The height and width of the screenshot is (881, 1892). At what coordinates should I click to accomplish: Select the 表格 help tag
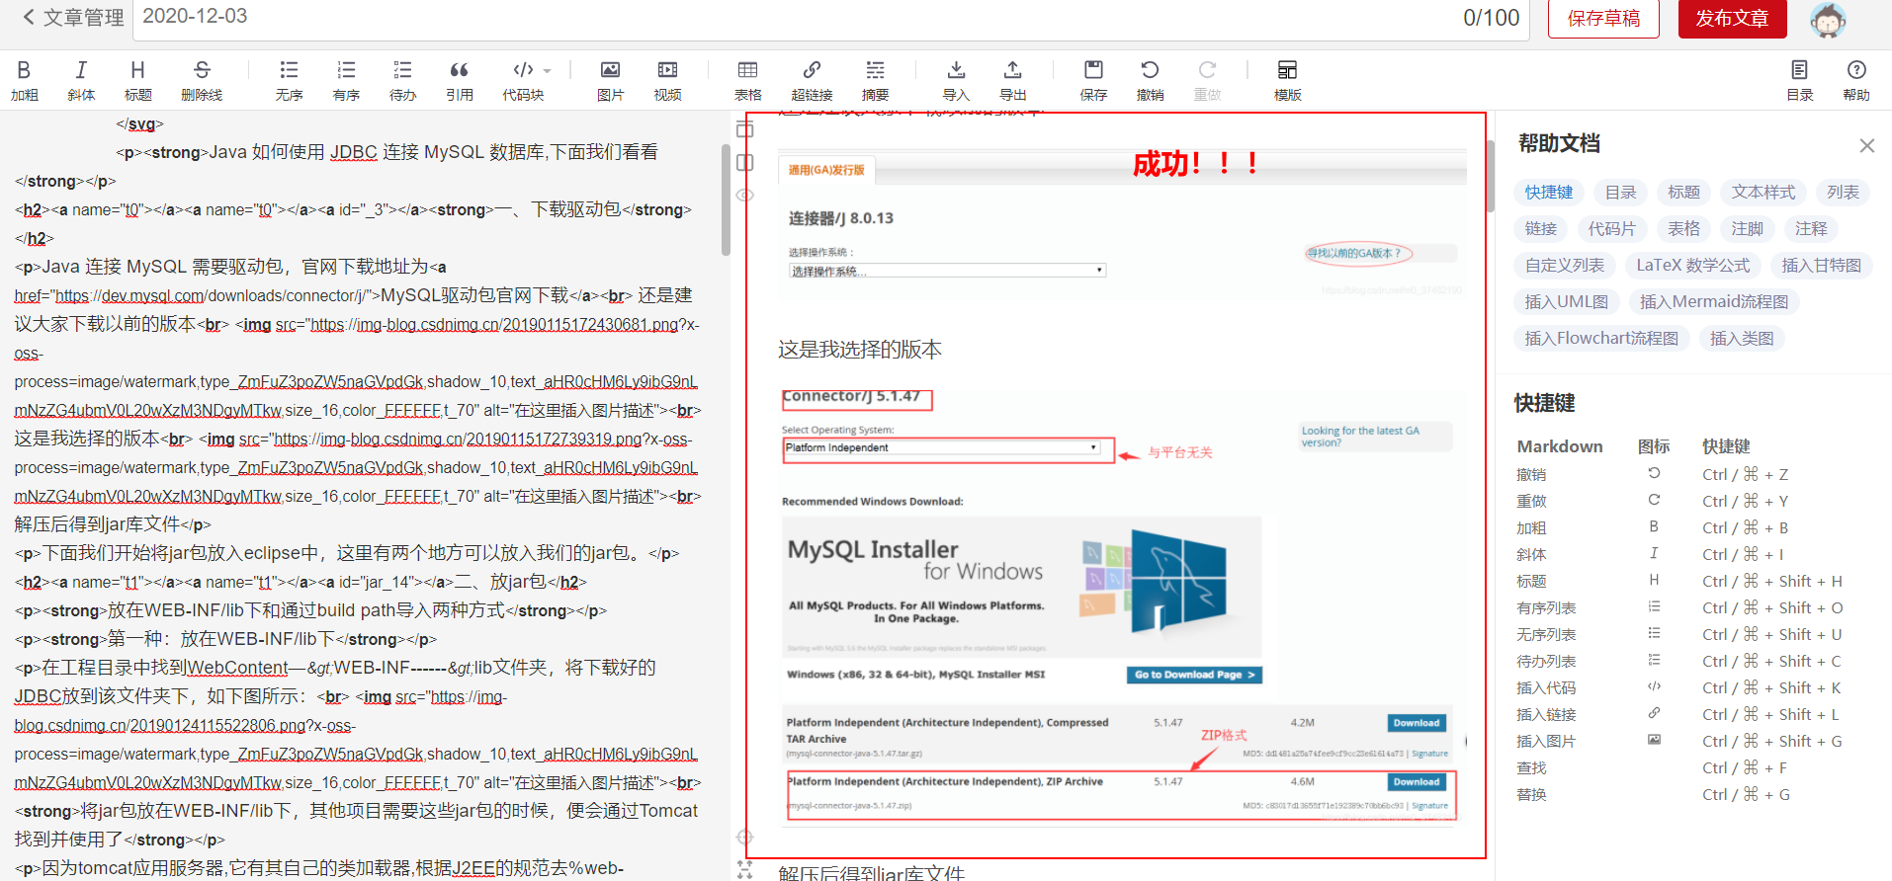(1683, 229)
